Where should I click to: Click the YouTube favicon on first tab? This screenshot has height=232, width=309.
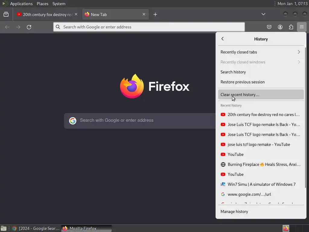pos(19,14)
